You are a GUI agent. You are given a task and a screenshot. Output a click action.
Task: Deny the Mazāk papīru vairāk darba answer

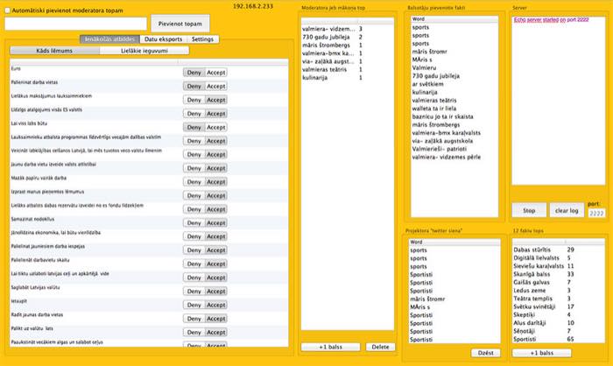(194, 182)
